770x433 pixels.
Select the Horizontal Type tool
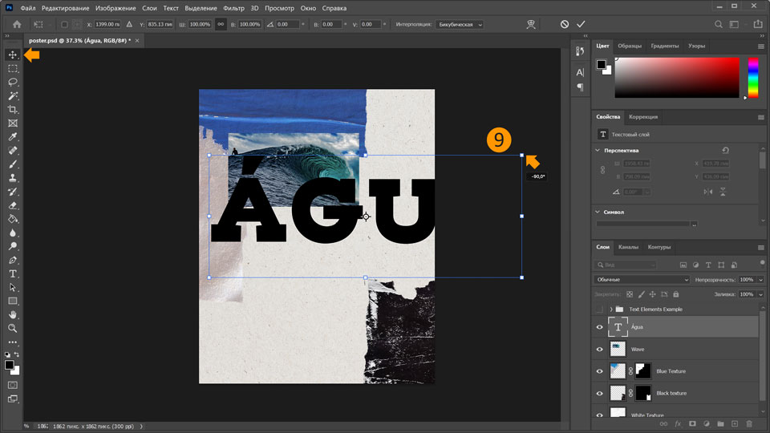13,274
